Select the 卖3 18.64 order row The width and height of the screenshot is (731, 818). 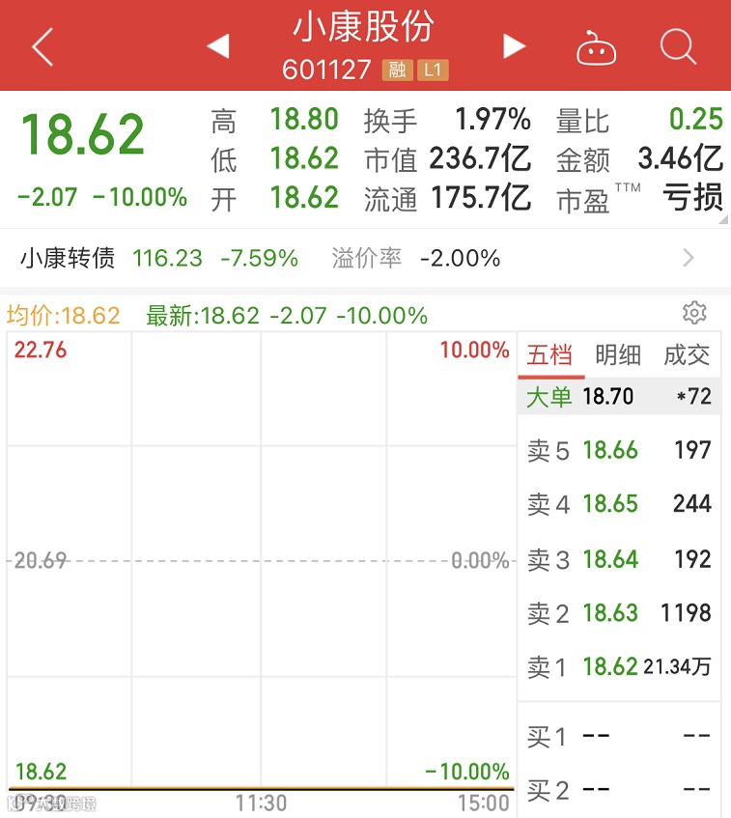[619, 559]
